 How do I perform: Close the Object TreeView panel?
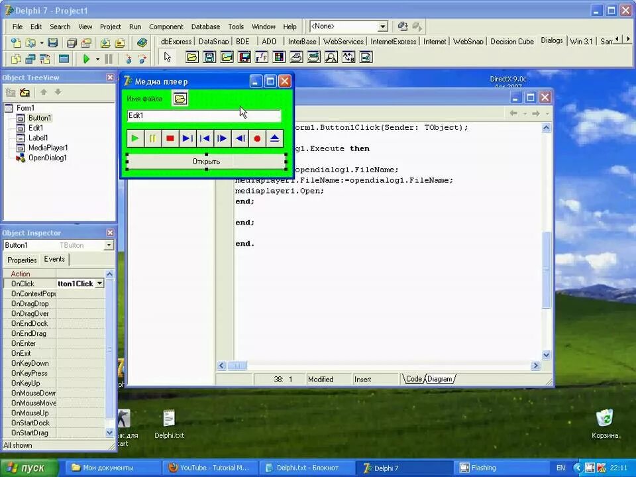pyautogui.click(x=110, y=77)
